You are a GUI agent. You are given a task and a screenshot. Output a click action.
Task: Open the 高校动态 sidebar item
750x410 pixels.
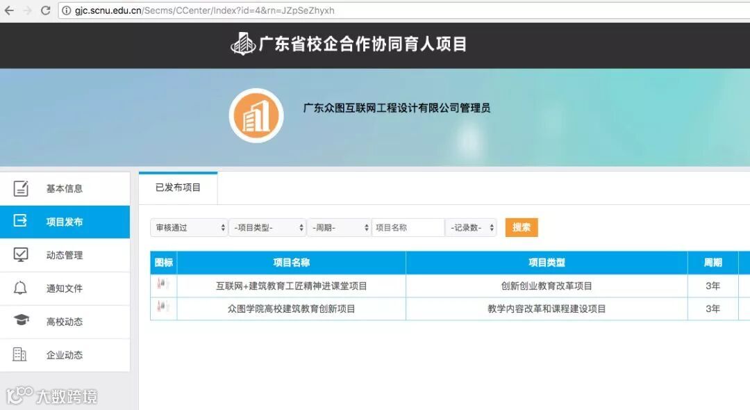pos(65,322)
